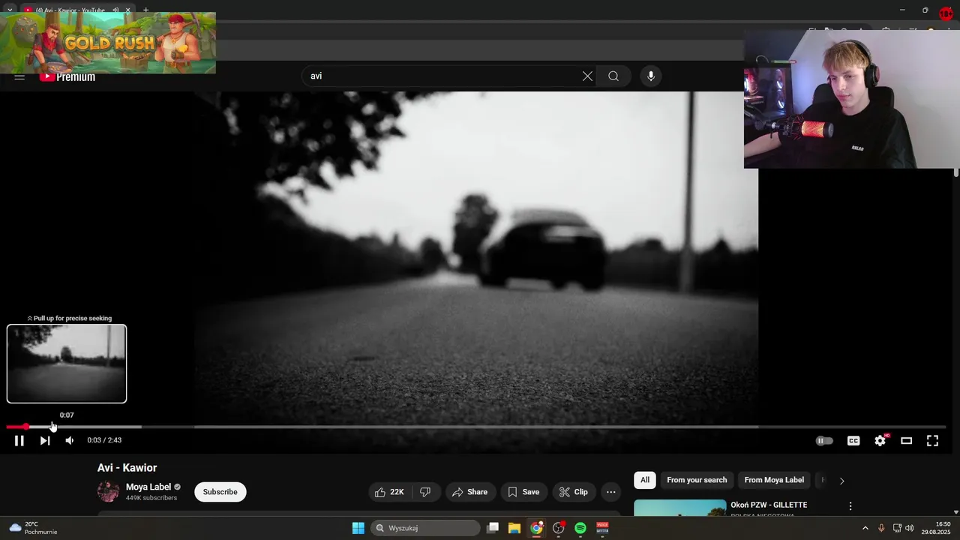Viewport: 960px width, 540px height.
Task: Mute the tab via the tab audio icon
Action: point(115,10)
